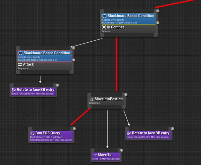
Task: Click rotate task icon in node 9
Action: coord(129,133)
